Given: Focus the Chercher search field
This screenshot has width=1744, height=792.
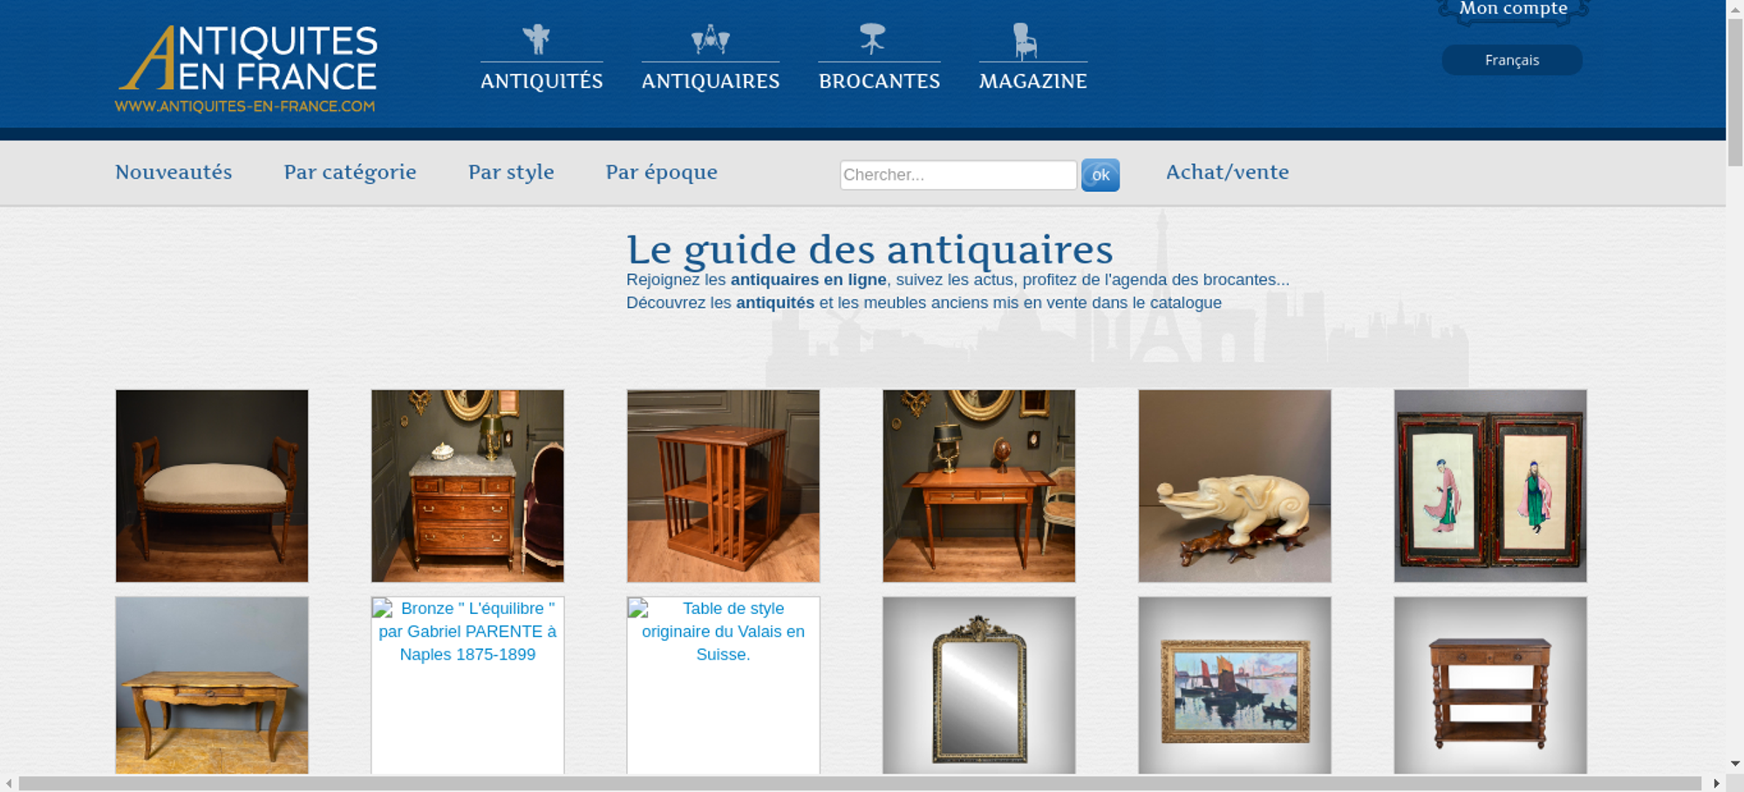Looking at the screenshot, I should coord(957,174).
